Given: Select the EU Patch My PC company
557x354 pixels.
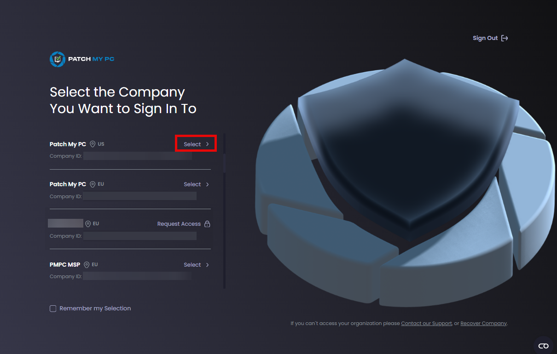Looking at the screenshot, I should coord(192,184).
